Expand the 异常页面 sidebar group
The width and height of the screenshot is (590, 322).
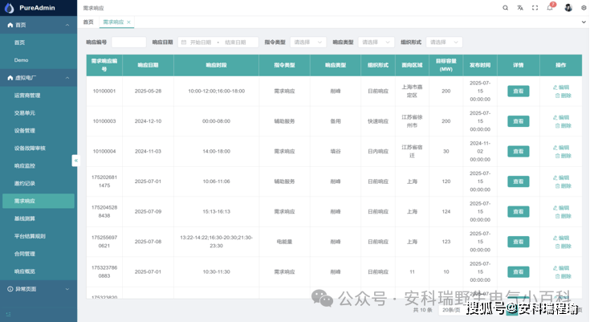[39, 289]
